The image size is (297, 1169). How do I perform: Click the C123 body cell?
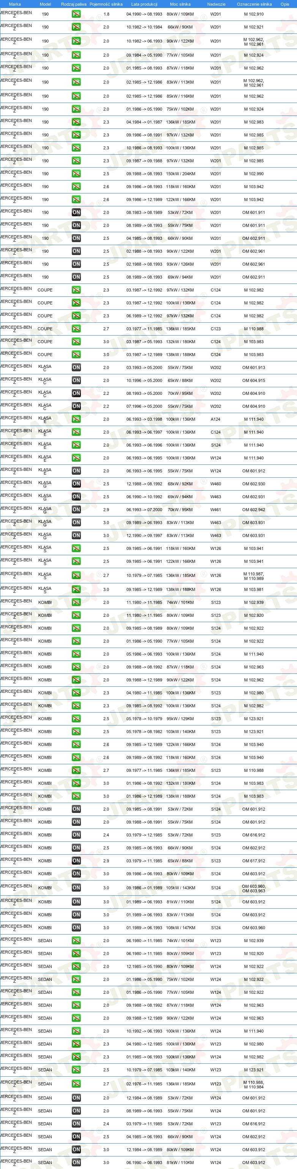click(216, 329)
